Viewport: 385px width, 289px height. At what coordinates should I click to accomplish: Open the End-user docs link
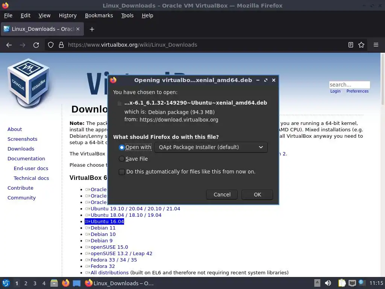pyautogui.click(x=31, y=169)
